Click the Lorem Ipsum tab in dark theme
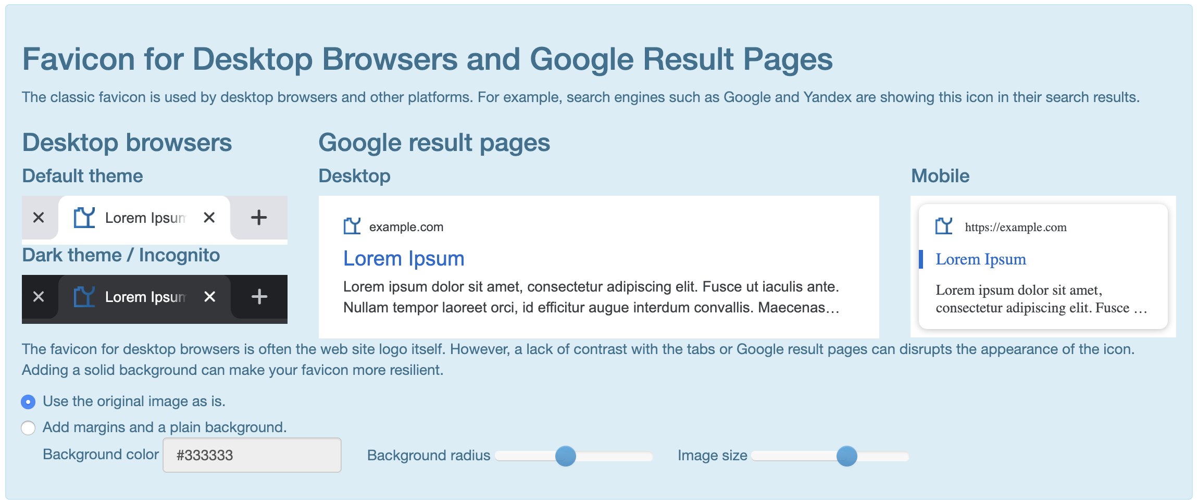 pyautogui.click(x=144, y=297)
